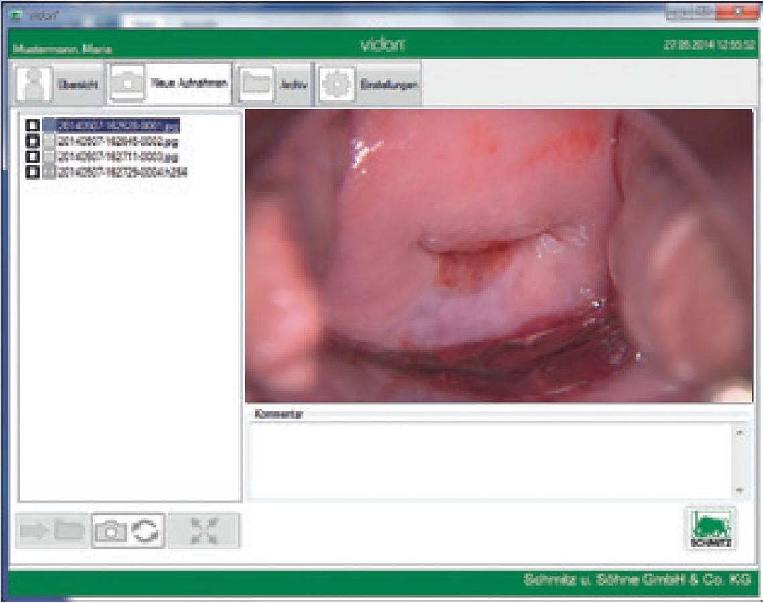Click the colposcopy preview image
The width and height of the screenshot is (763, 603).
tap(499, 256)
